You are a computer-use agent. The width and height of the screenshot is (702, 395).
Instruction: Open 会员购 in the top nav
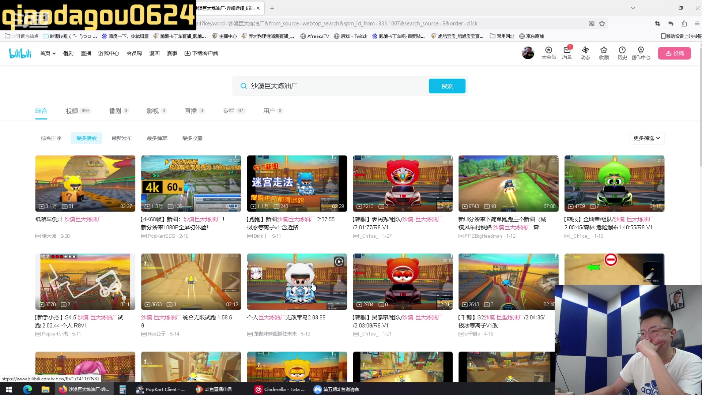134,53
